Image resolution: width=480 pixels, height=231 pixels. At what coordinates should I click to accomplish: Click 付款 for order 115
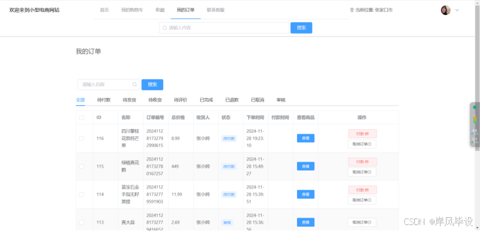[362, 162]
